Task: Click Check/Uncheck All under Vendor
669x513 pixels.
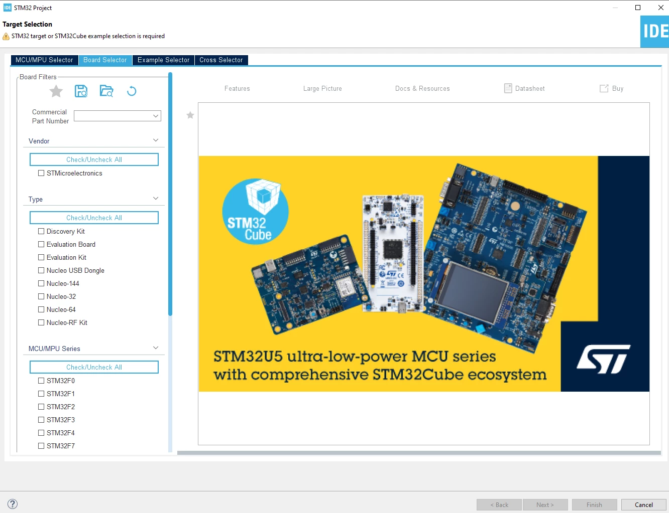Action: click(94, 159)
